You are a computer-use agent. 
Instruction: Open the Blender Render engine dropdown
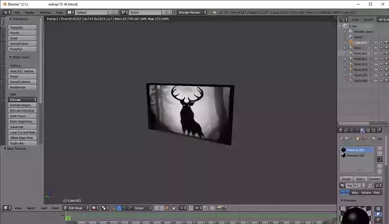192,12
